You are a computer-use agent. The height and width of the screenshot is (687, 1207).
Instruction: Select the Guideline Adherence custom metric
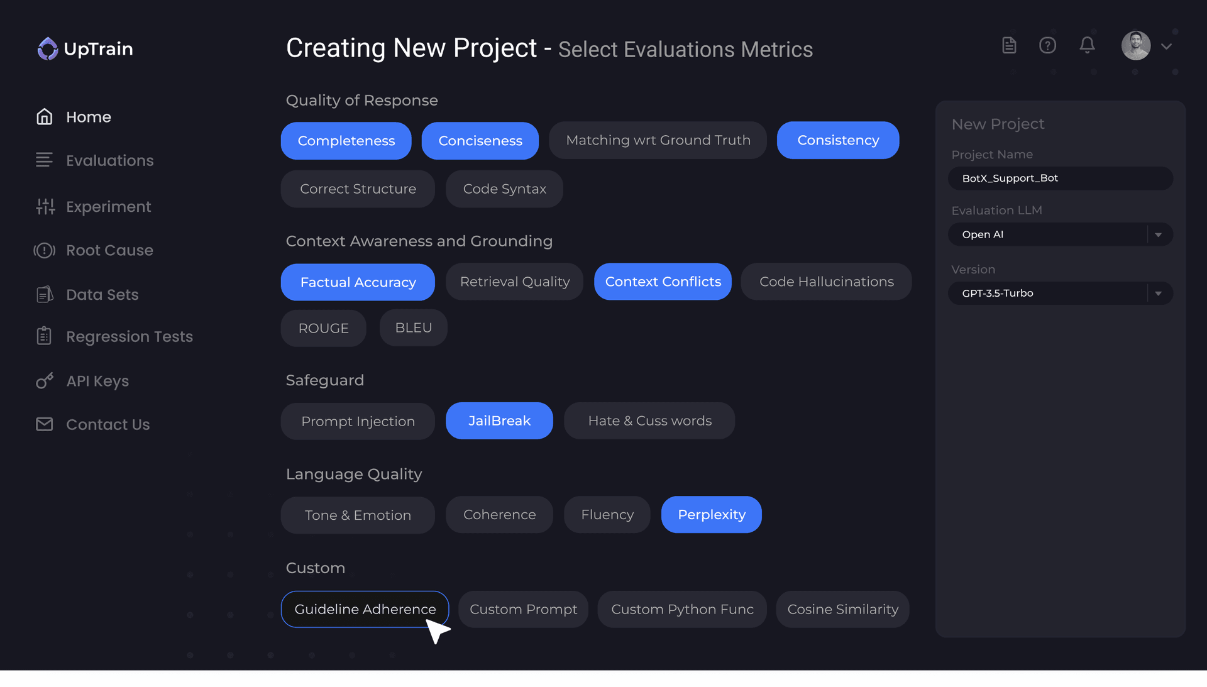(365, 608)
